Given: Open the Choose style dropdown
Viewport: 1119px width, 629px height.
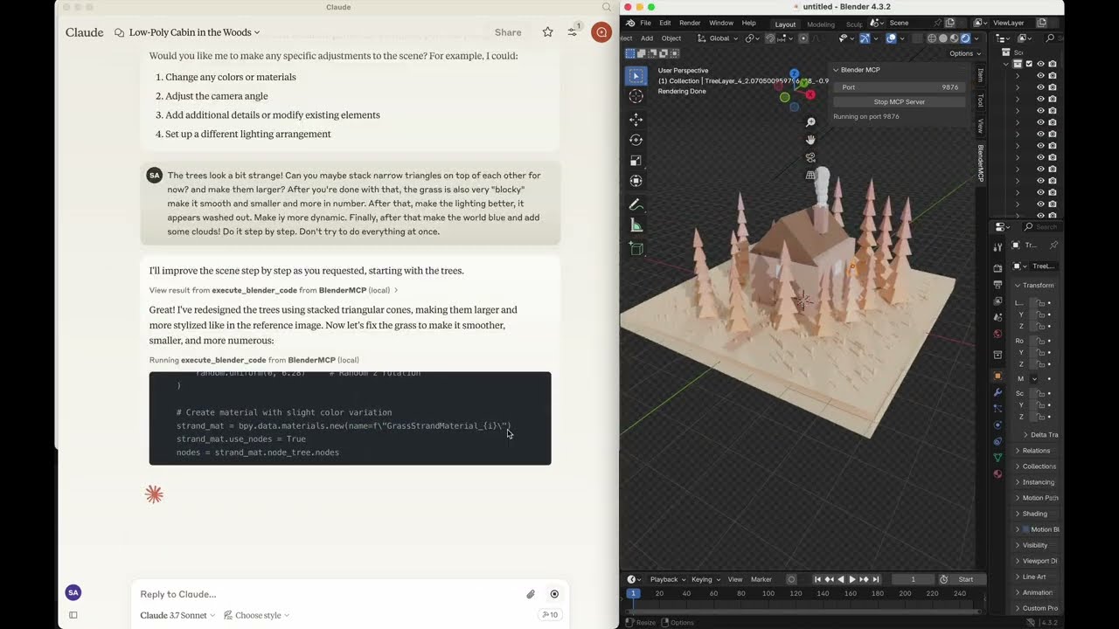Looking at the screenshot, I should 256,615.
